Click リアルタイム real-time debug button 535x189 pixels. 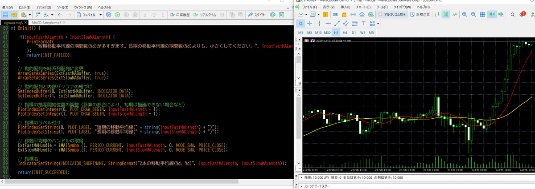point(204,15)
